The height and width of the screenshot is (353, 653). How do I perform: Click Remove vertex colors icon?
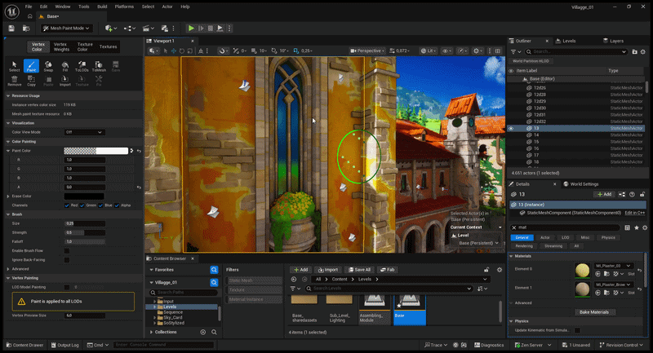(x=14, y=81)
